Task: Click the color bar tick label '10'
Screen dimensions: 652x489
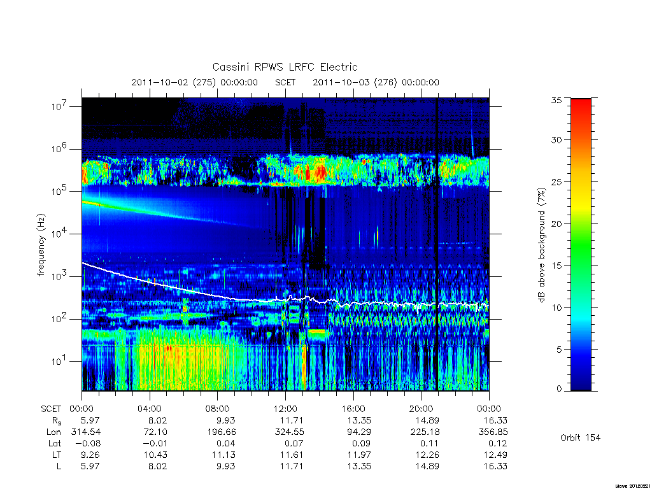Action: click(x=556, y=308)
